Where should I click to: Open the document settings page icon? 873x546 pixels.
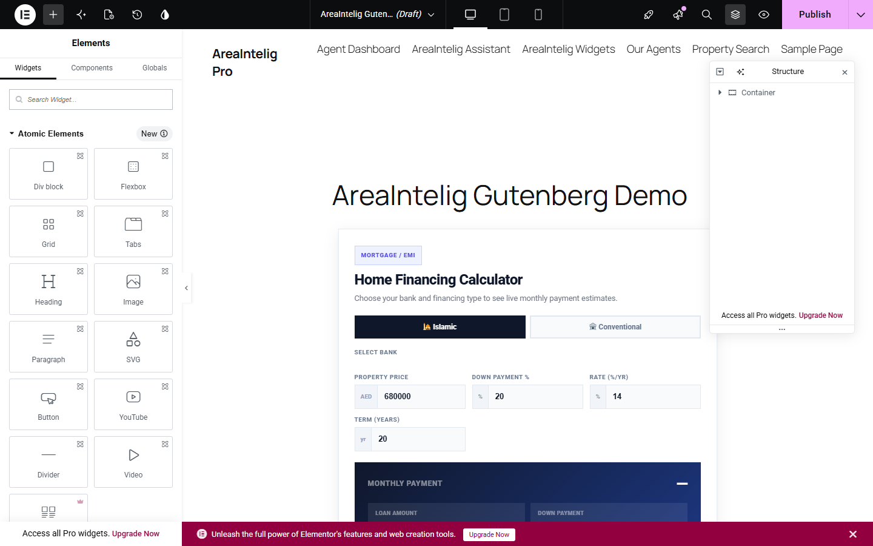(109, 15)
